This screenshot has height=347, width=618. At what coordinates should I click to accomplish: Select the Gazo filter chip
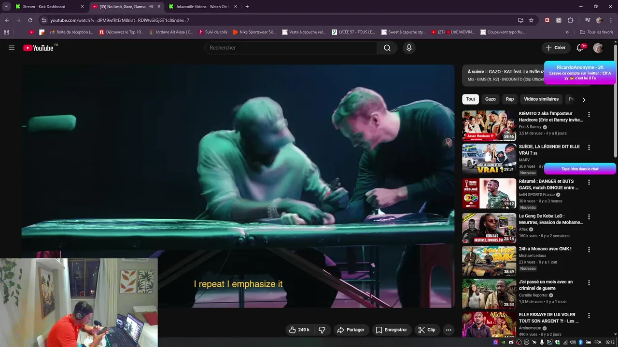[x=491, y=99]
